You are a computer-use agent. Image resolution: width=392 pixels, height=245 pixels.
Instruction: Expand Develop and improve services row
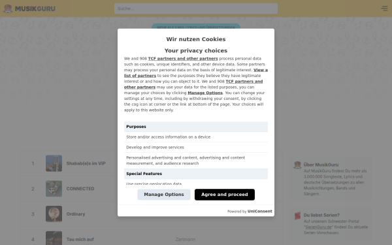pos(196,147)
